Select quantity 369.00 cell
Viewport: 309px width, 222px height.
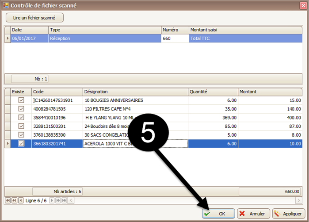coord(213,118)
